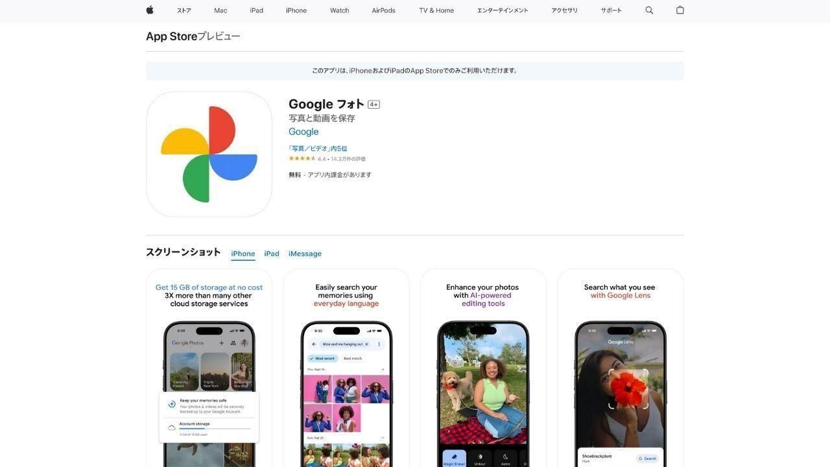Switch to the iPad screenshots tab
This screenshot has height=467, width=830.
pos(272,254)
